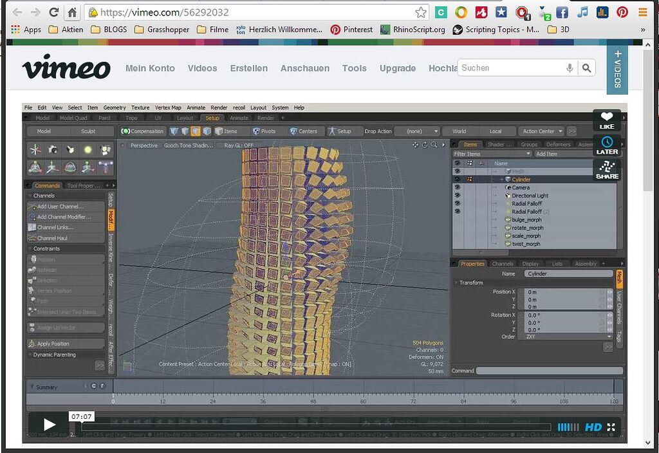This screenshot has width=659, height=453.
Task: Toggle visibility eye for Camera item
Action: 458,187
